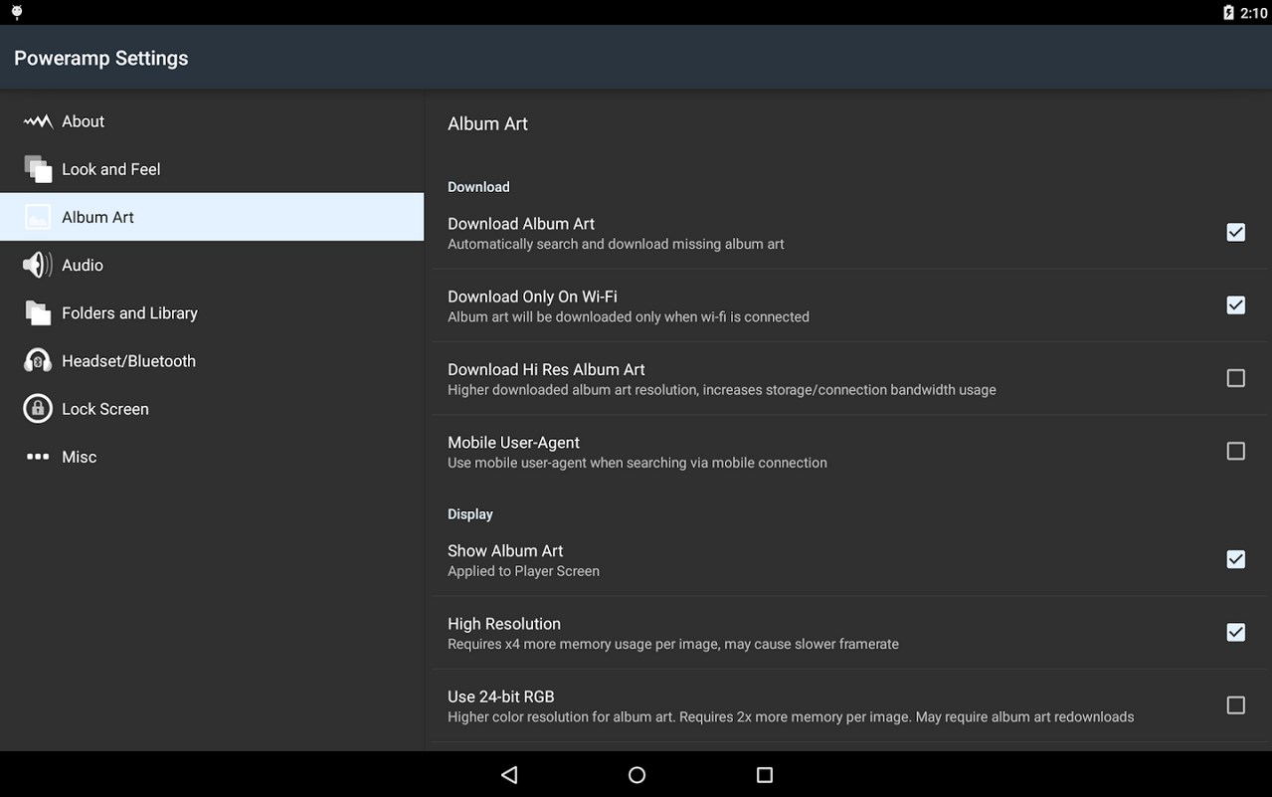
Task: Click the Mobile User-Agent title
Action: point(513,443)
